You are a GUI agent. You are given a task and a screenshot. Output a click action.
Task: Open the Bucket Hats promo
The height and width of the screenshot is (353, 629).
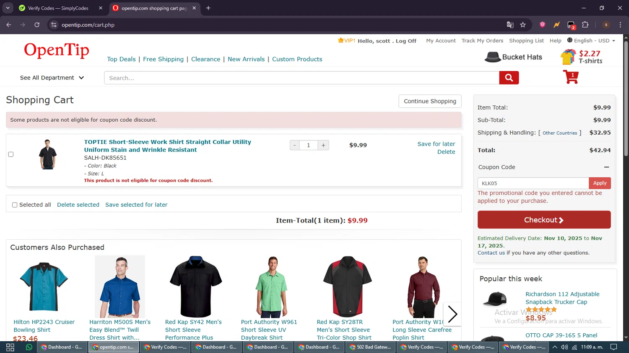pos(513,57)
